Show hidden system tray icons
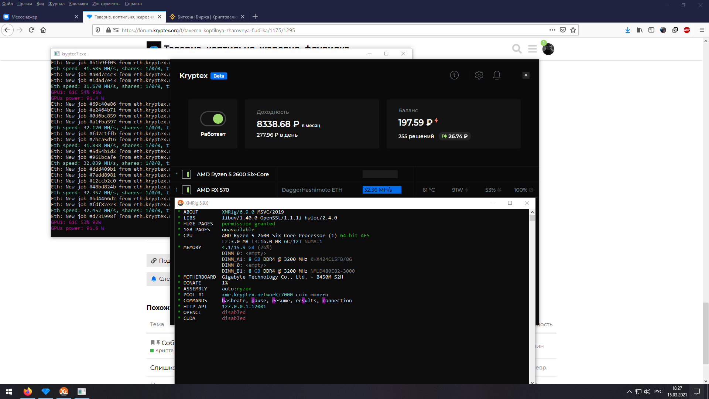Image resolution: width=709 pixels, height=399 pixels. tap(629, 392)
